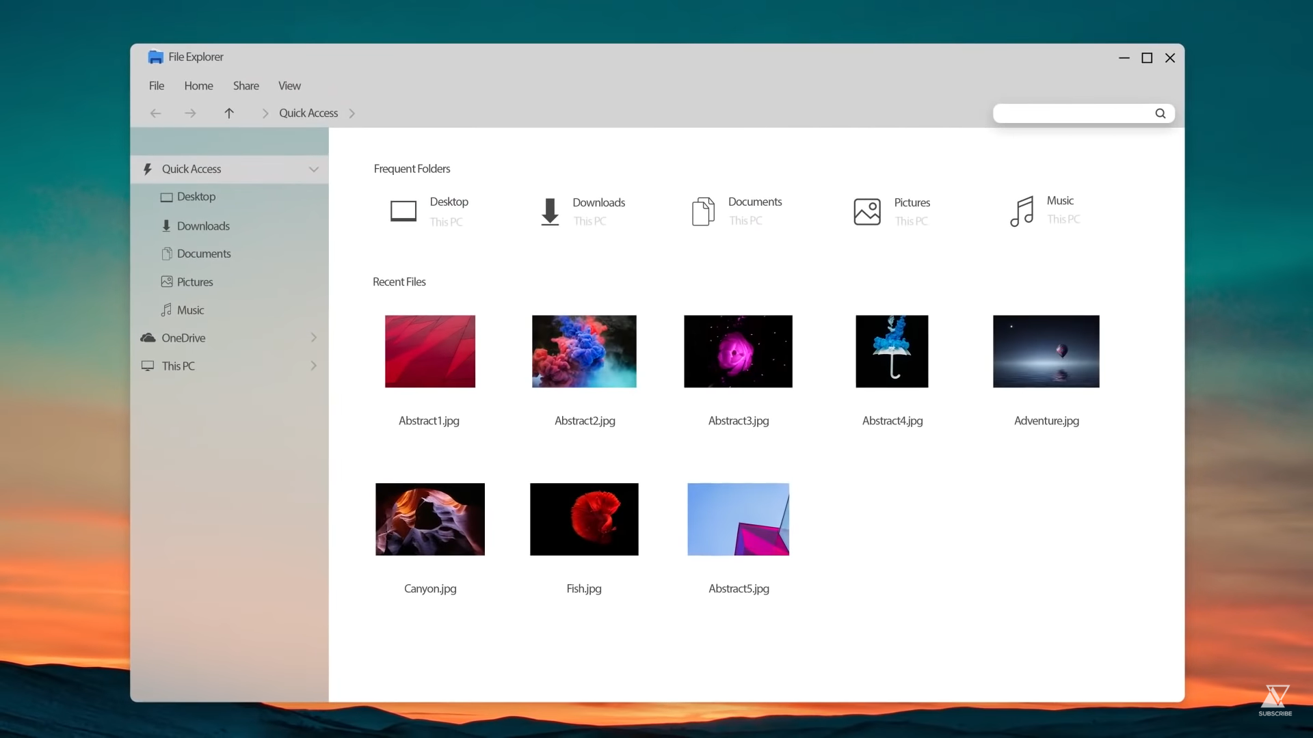Image resolution: width=1313 pixels, height=738 pixels.
Task: Open Downloads folder icon in Frequent Folders
Action: click(x=550, y=212)
